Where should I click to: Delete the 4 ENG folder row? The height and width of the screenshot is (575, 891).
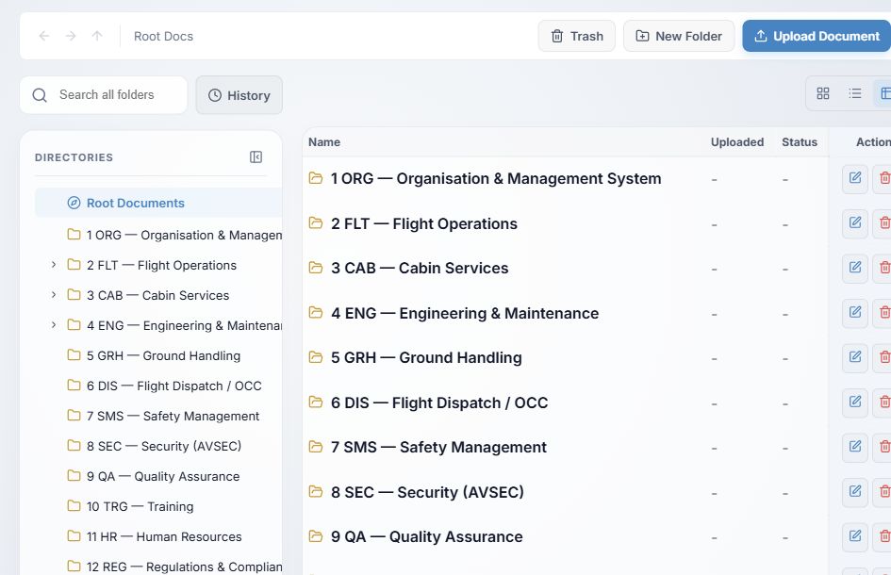883,314
